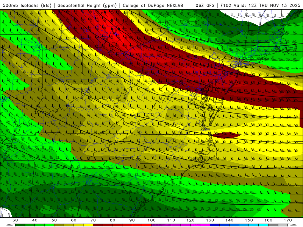Click the 'Geopotential Height (gpm)' header text
The image size is (303, 227).
[x=87, y=6]
